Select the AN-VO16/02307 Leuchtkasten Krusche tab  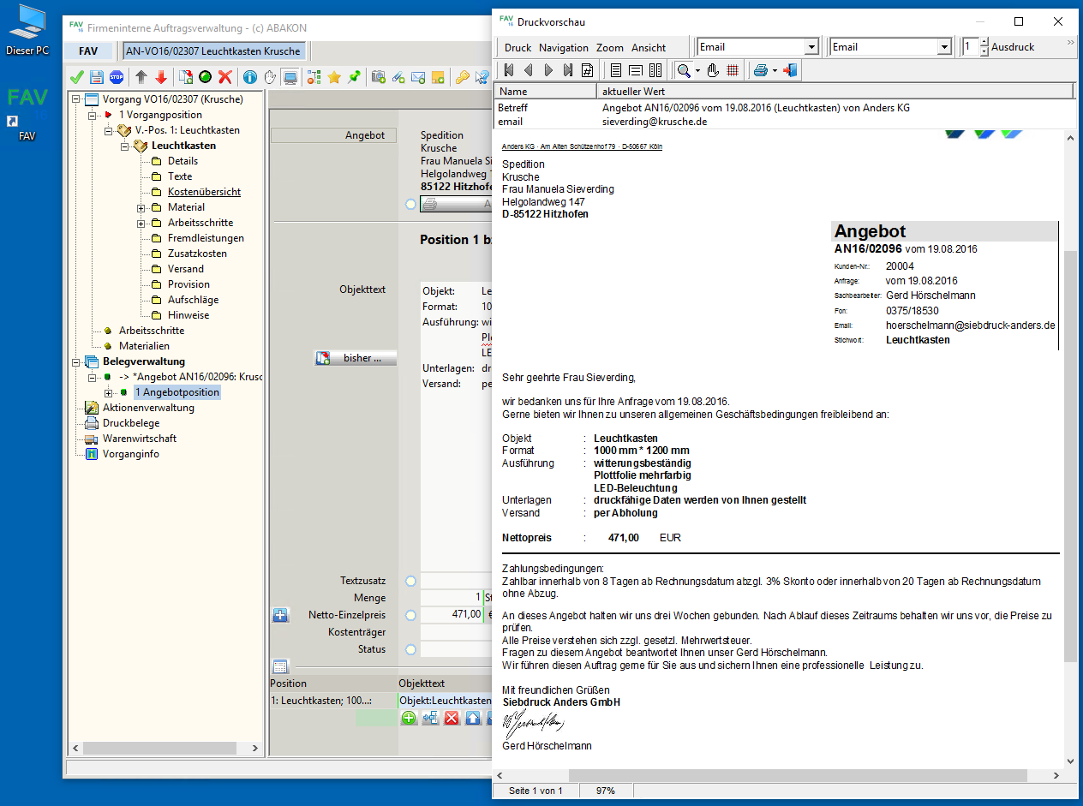pos(213,51)
